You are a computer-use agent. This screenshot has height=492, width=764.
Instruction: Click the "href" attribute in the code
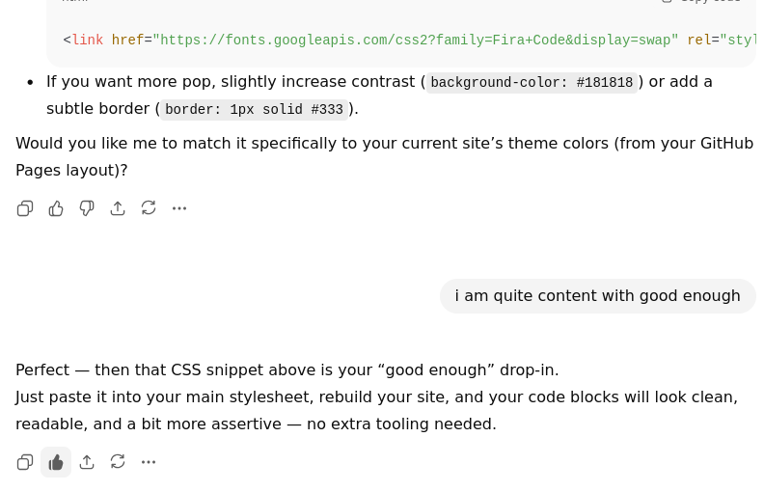coord(127,41)
